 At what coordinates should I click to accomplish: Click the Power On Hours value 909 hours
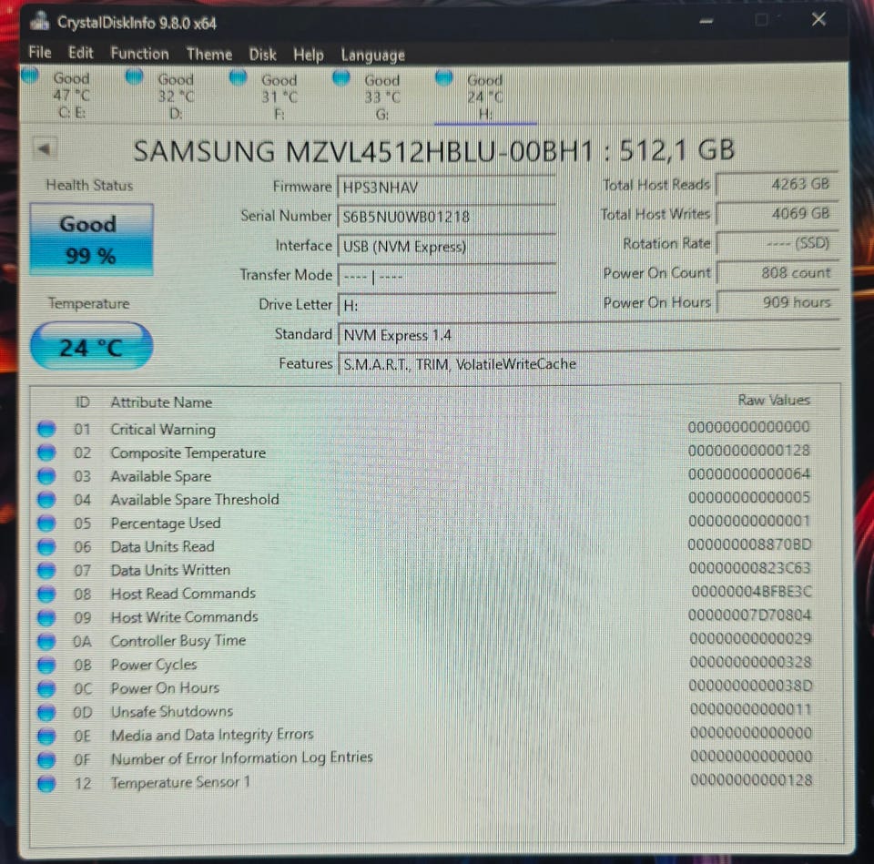(777, 302)
